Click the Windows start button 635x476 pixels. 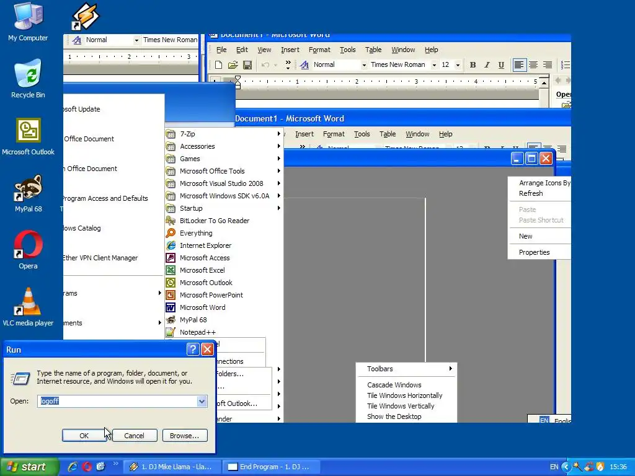(30, 467)
